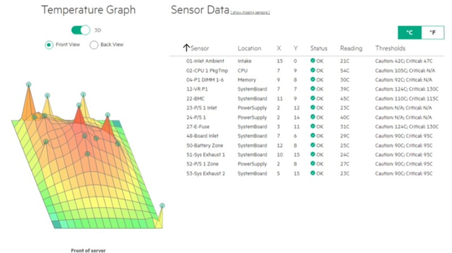This screenshot has width=452, height=253.
Task: Sort table by Status column header
Action: [318, 48]
